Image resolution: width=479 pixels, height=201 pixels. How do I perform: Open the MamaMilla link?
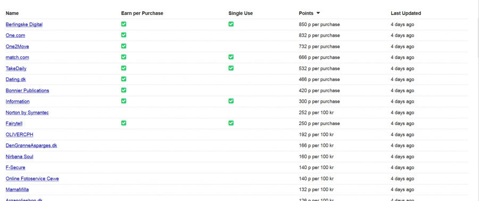(x=18, y=189)
